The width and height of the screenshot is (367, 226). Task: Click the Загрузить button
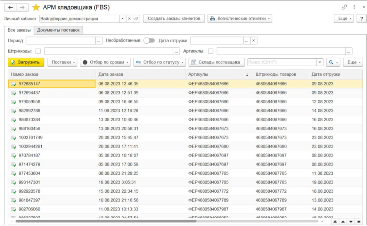pos(26,62)
